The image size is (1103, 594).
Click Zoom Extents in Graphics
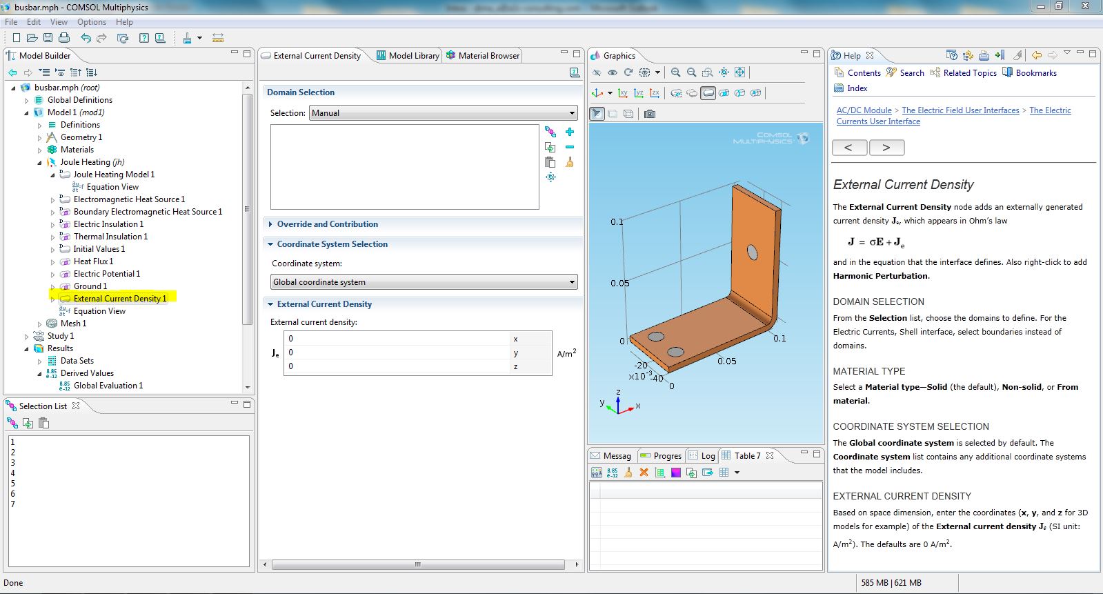pos(739,72)
